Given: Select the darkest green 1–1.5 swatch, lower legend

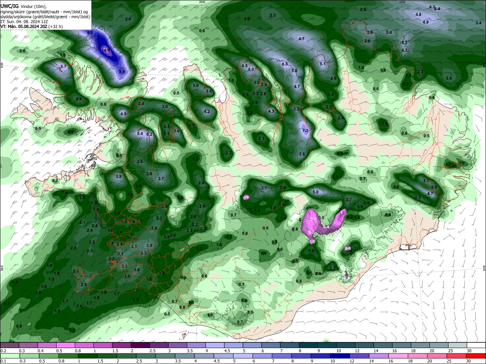Looking at the screenshot, I should coord(87,356).
